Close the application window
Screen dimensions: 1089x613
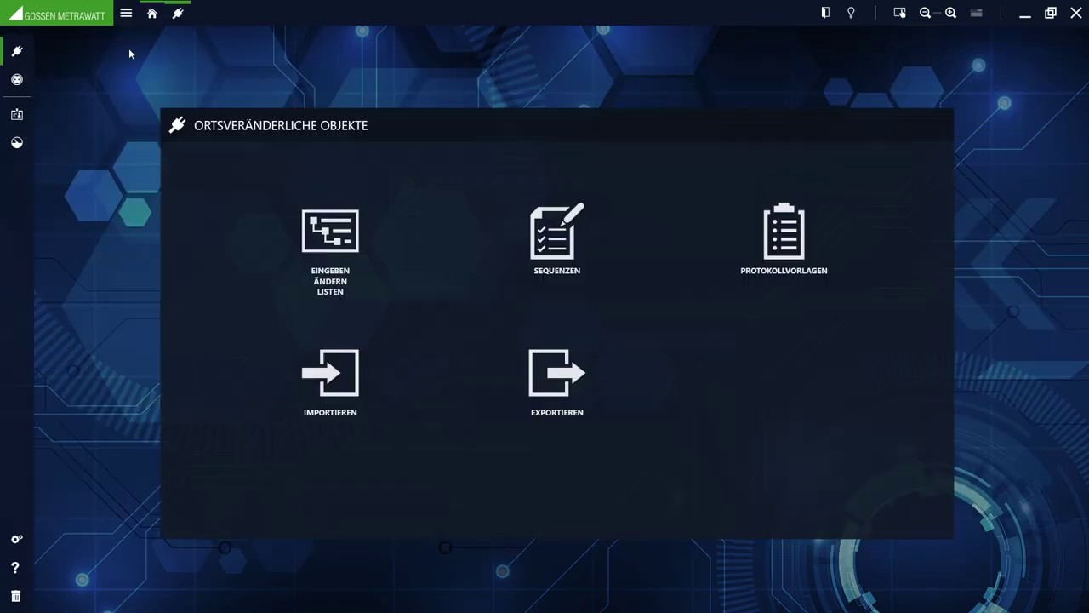pyautogui.click(x=1076, y=13)
